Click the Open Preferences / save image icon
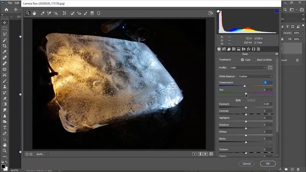 coord(210,13)
